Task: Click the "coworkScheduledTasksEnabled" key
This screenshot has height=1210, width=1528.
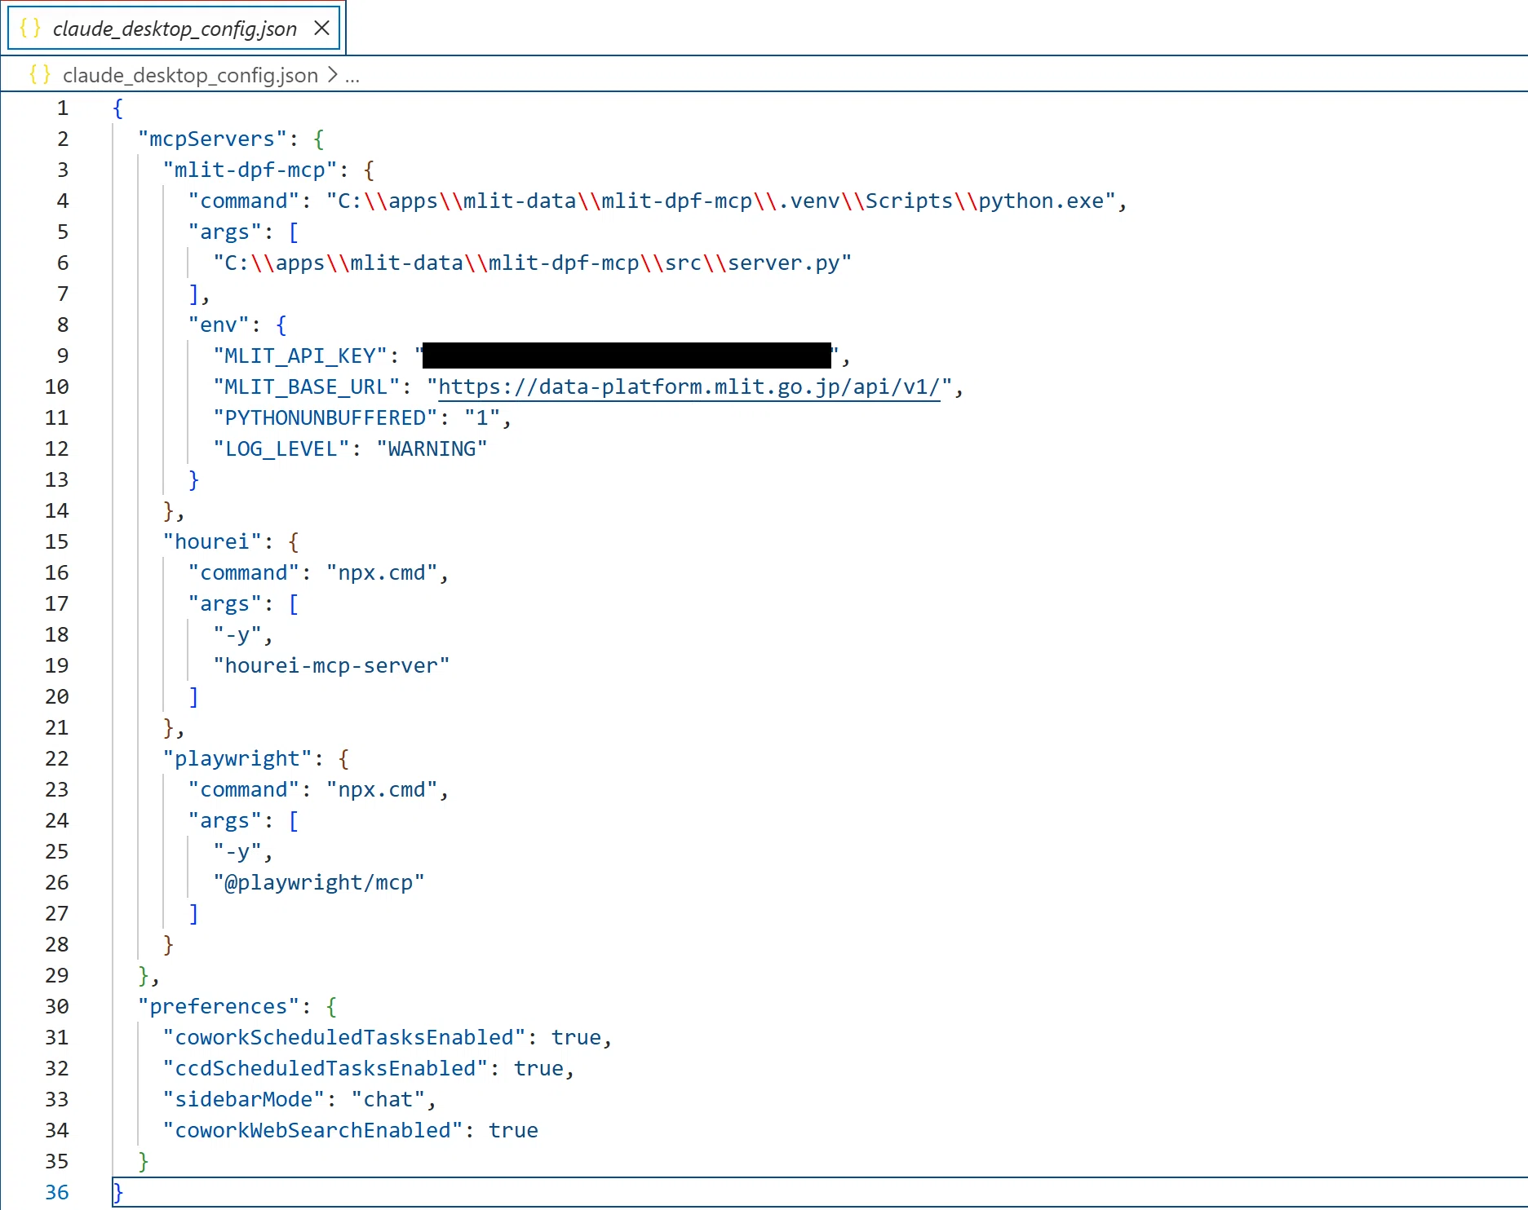Action: [x=344, y=1037]
